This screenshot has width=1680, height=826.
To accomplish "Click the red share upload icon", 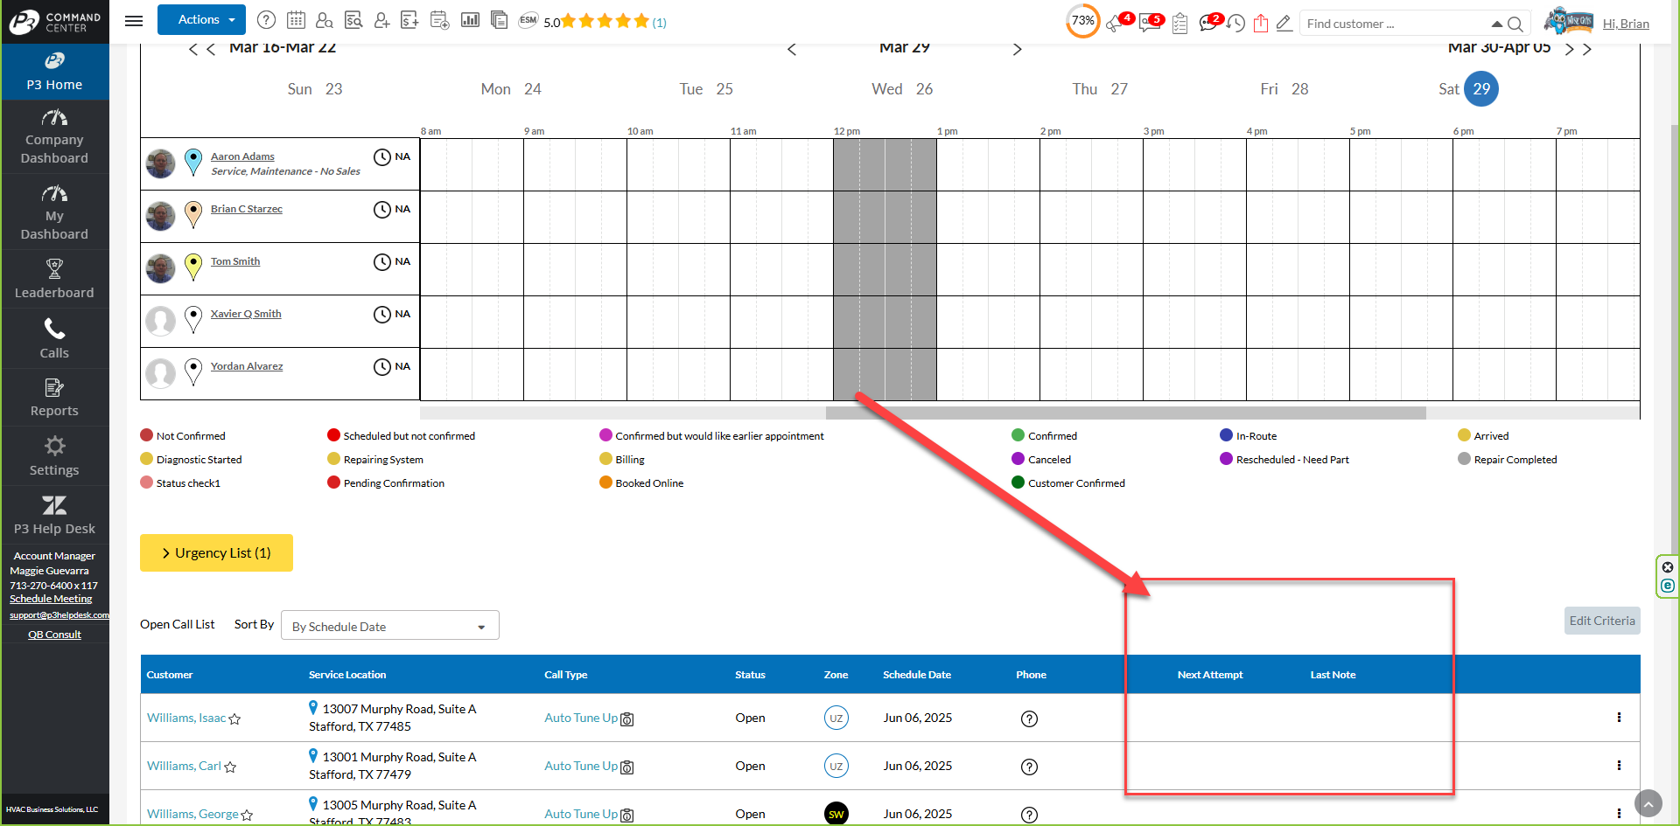I will point(1260,24).
